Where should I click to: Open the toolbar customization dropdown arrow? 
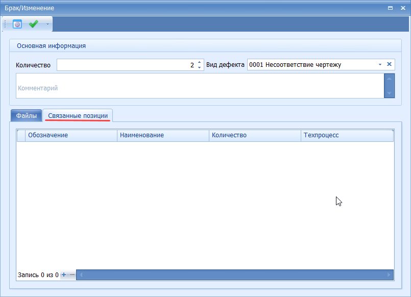point(47,24)
